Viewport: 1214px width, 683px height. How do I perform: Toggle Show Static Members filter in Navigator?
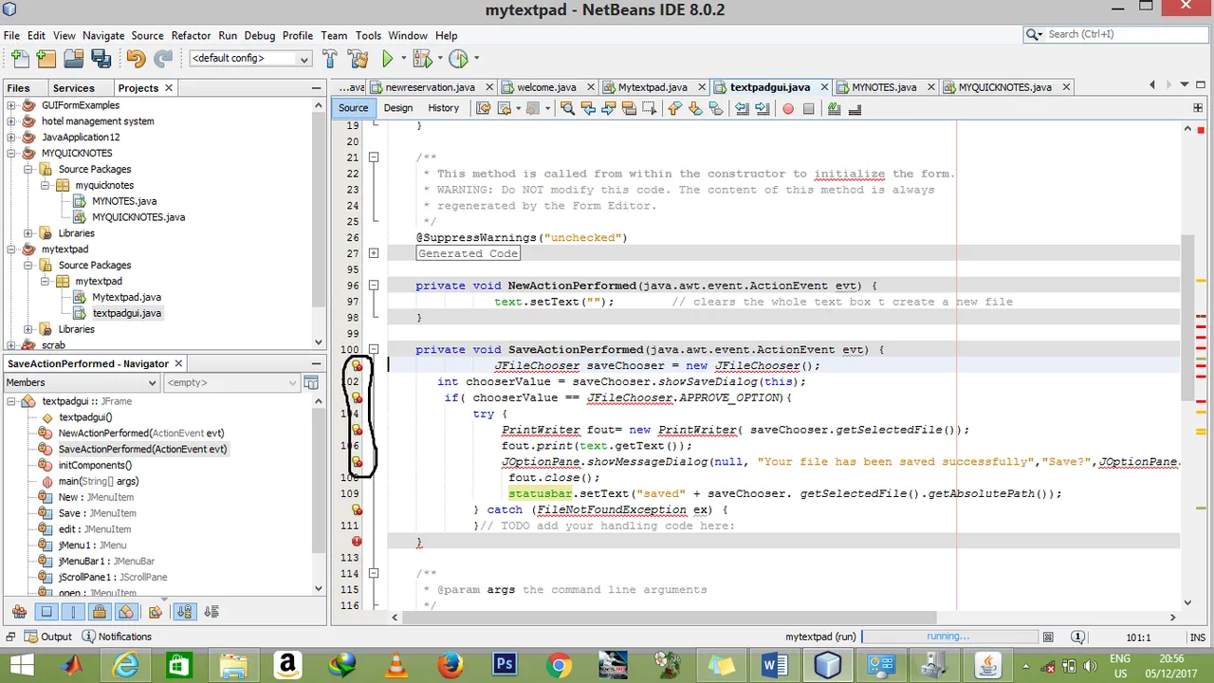[x=73, y=612]
